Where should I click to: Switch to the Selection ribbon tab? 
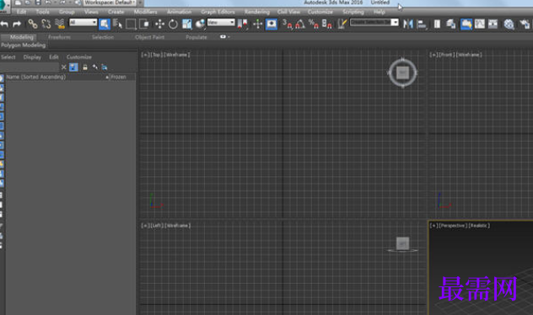coord(103,37)
